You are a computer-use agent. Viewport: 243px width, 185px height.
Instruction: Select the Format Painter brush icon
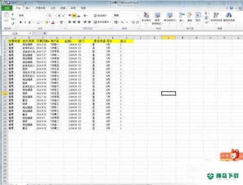[x=13, y=24]
